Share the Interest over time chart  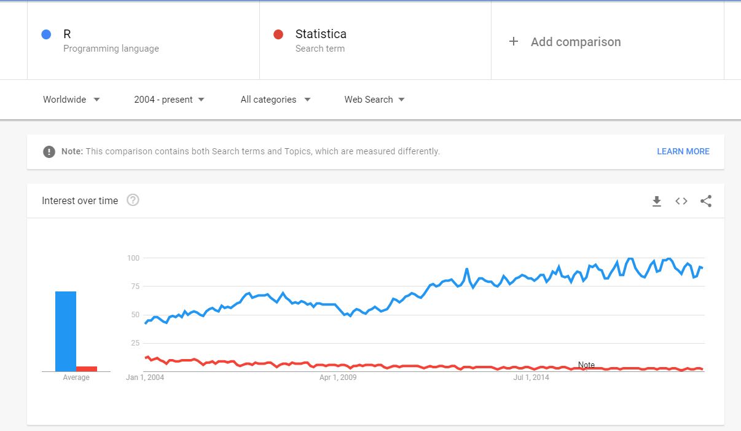(x=706, y=201)
